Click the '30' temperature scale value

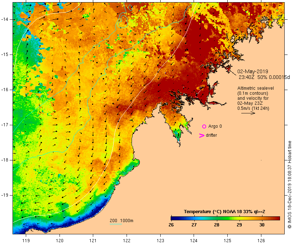(262, 225)
